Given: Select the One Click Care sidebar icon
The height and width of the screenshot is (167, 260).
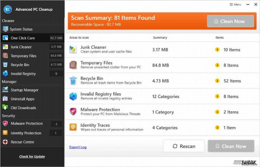Looking at the screenshot, I should (x=5, y=38).
